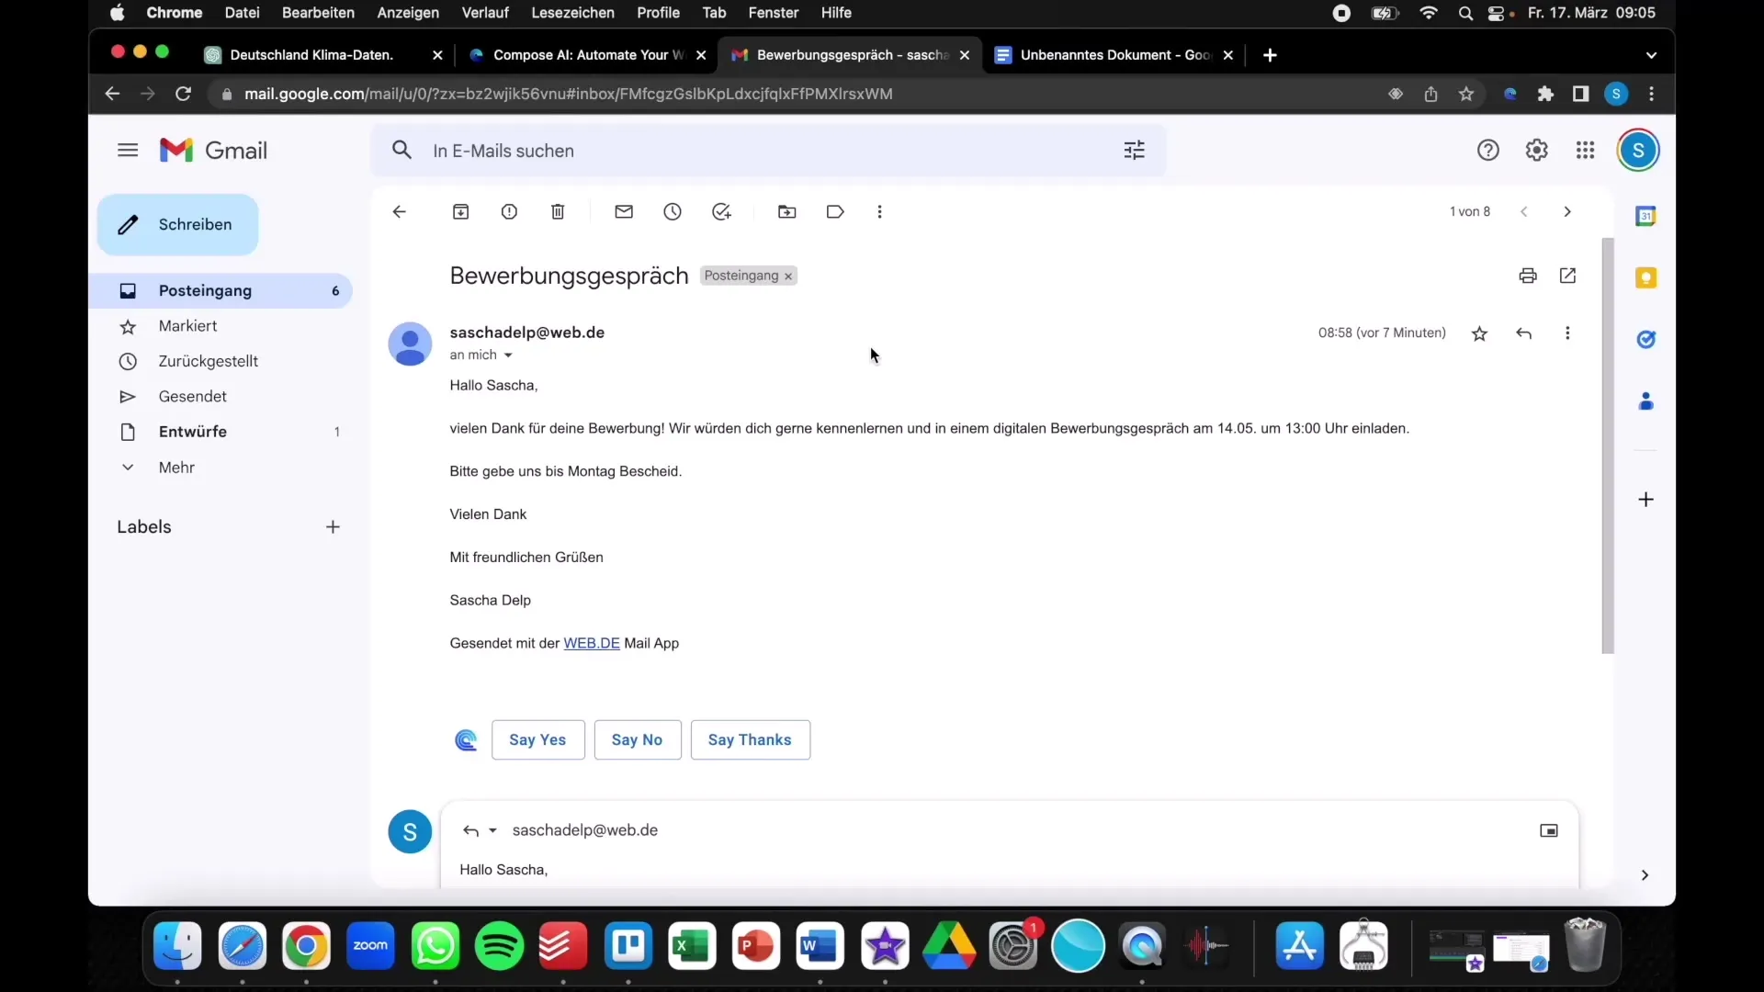Click WEB.DE link in email footer
This screenshot has height=992, width=1764.
[592, 642]
